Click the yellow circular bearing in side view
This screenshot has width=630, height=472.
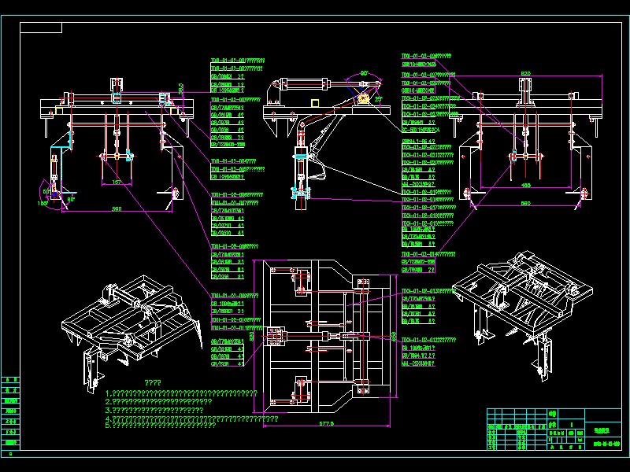click(364, 99)
